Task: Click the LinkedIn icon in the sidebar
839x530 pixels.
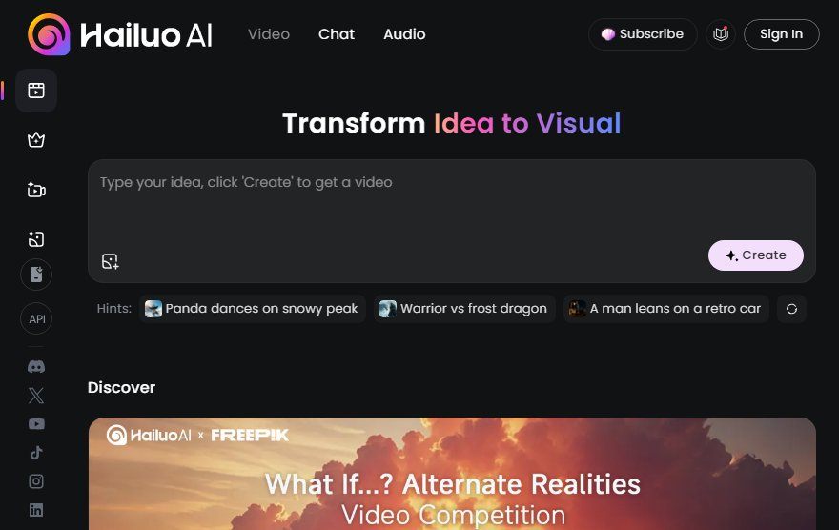Action: click(x=36, y=510)
